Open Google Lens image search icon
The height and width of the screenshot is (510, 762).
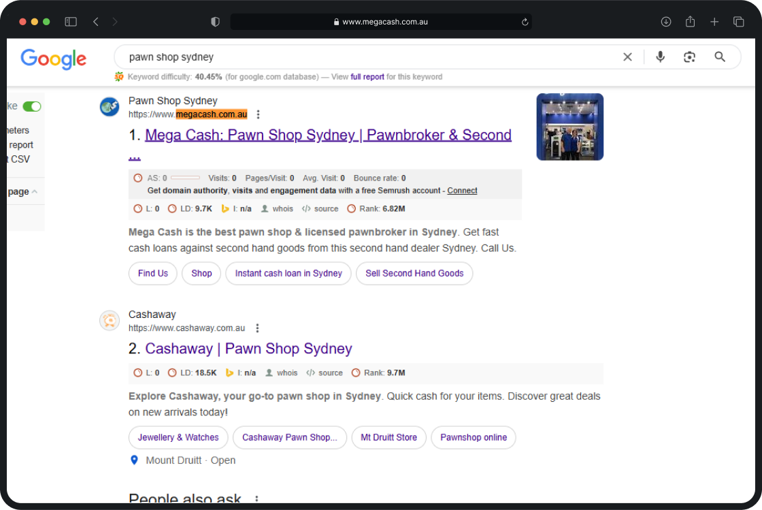689,57
